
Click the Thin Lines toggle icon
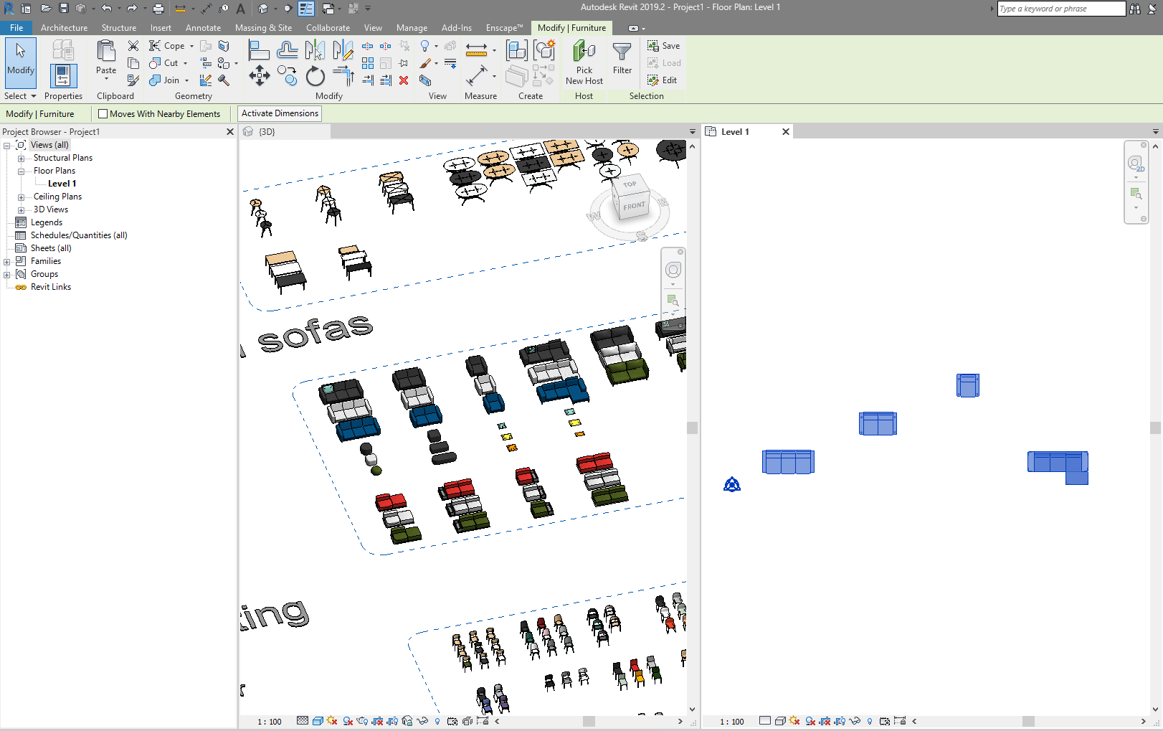click(306, 9)
